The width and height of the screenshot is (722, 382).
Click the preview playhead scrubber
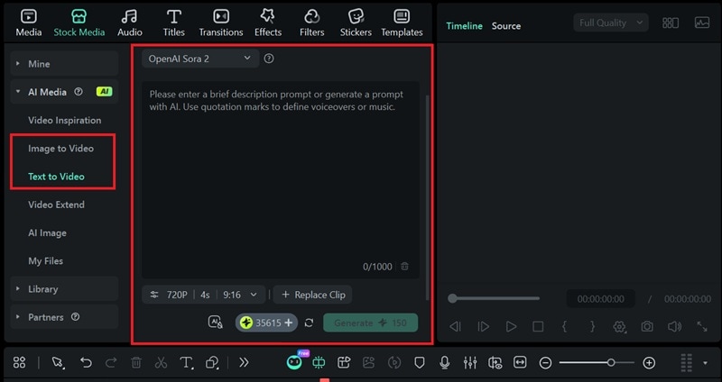(453, 298)
